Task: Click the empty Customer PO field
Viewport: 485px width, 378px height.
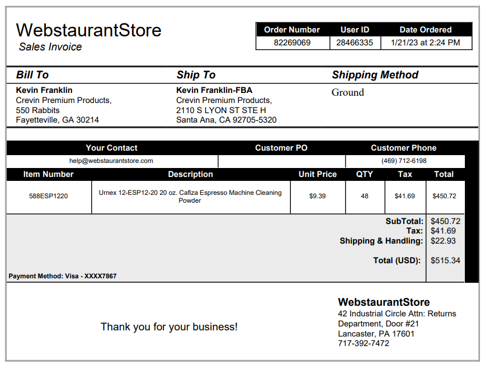Action: [x=281, y=161]
